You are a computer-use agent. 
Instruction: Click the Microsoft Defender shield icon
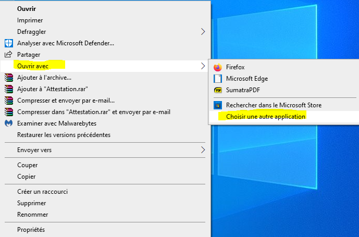point(8,43)
